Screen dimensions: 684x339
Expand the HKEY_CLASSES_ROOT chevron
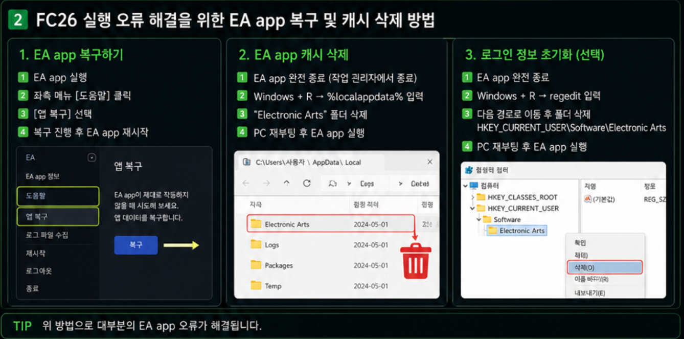click(x=472, y=197)
